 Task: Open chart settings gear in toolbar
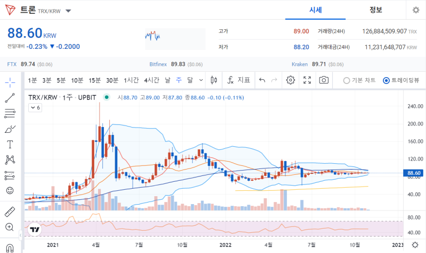[x=290, y=80]
